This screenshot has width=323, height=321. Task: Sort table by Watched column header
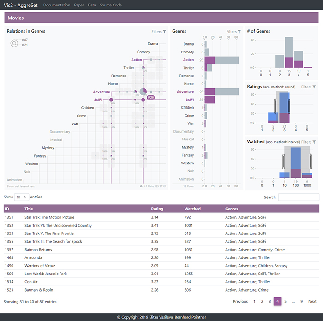(192, 209)
